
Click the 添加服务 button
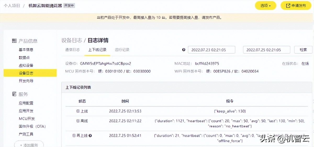pyautogui.click(x=29, y=144)
